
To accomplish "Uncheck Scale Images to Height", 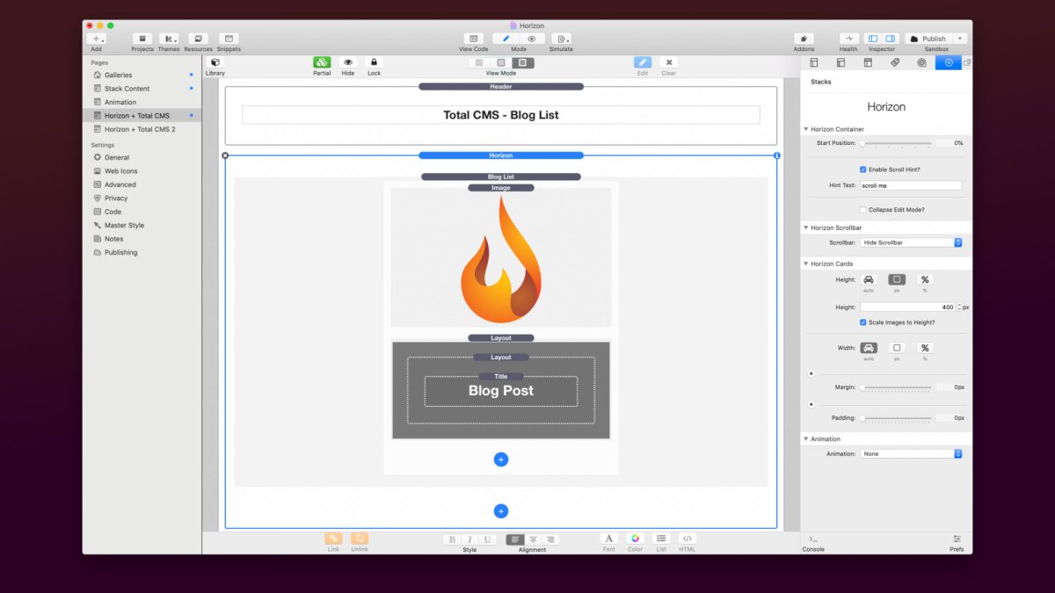I will 863,322.
